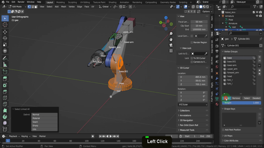This screenshot has height=148, width=264.
Task: Open the Sculpting workspace tab
Action: (72, 2)
